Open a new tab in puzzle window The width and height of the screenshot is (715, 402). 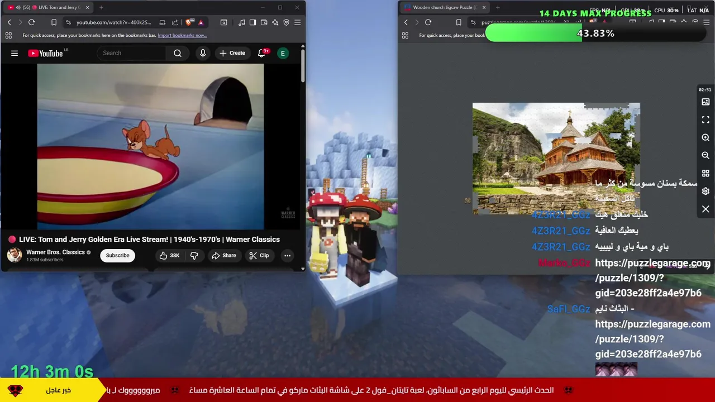point(498,7)
